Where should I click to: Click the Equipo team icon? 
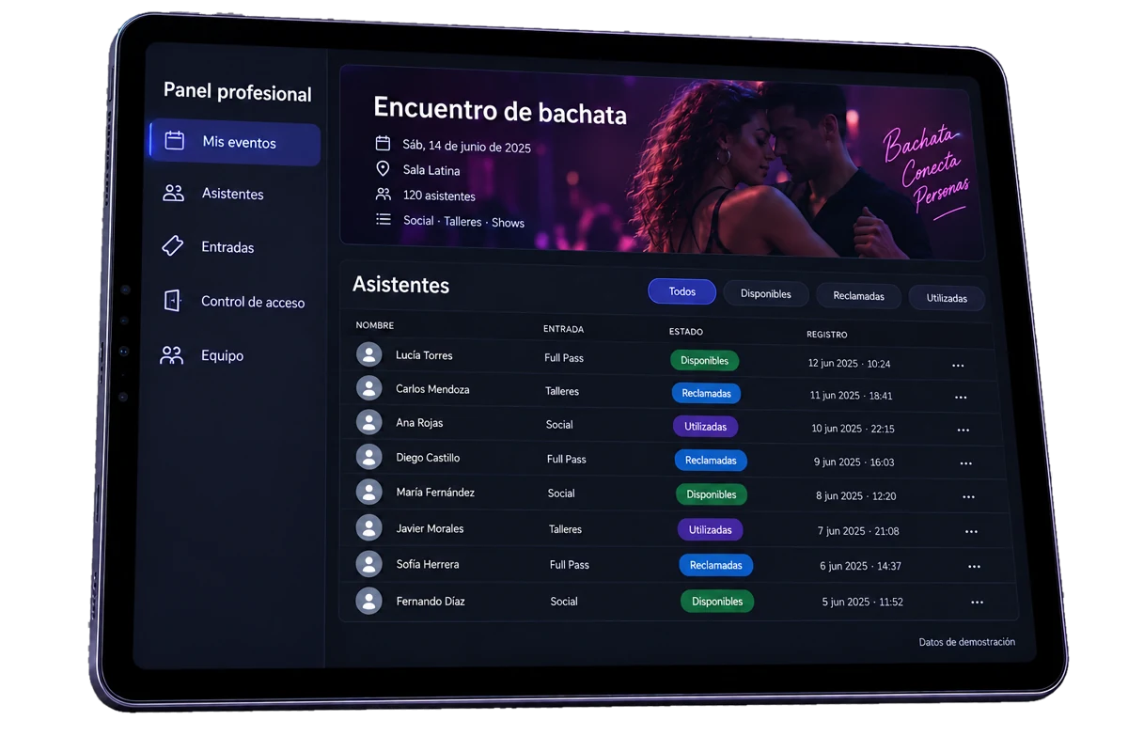pyautogui.click(x=171, y=354)
